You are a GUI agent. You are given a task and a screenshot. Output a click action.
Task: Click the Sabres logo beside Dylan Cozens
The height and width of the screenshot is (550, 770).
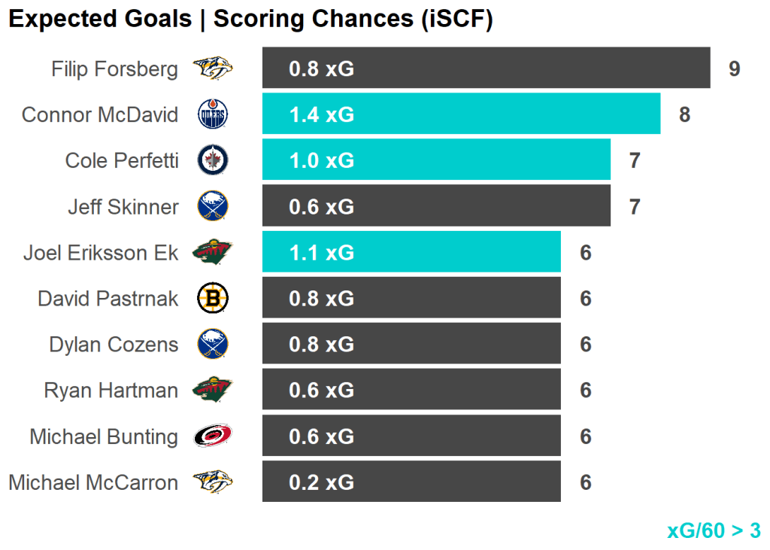213,345
